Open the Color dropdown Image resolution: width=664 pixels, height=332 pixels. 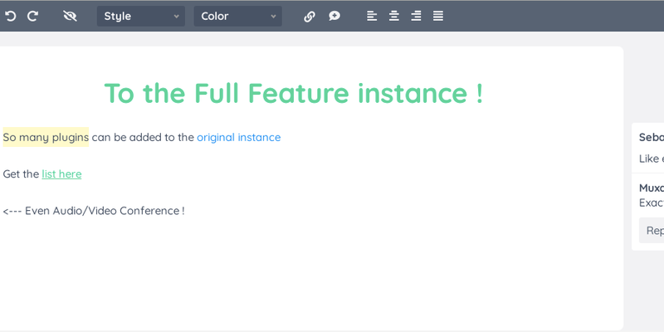[x=238, y=16]
